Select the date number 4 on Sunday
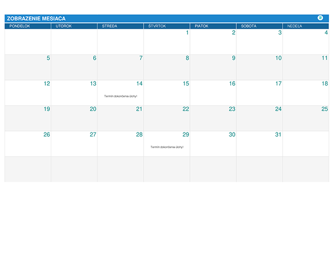 pos(326,33)
